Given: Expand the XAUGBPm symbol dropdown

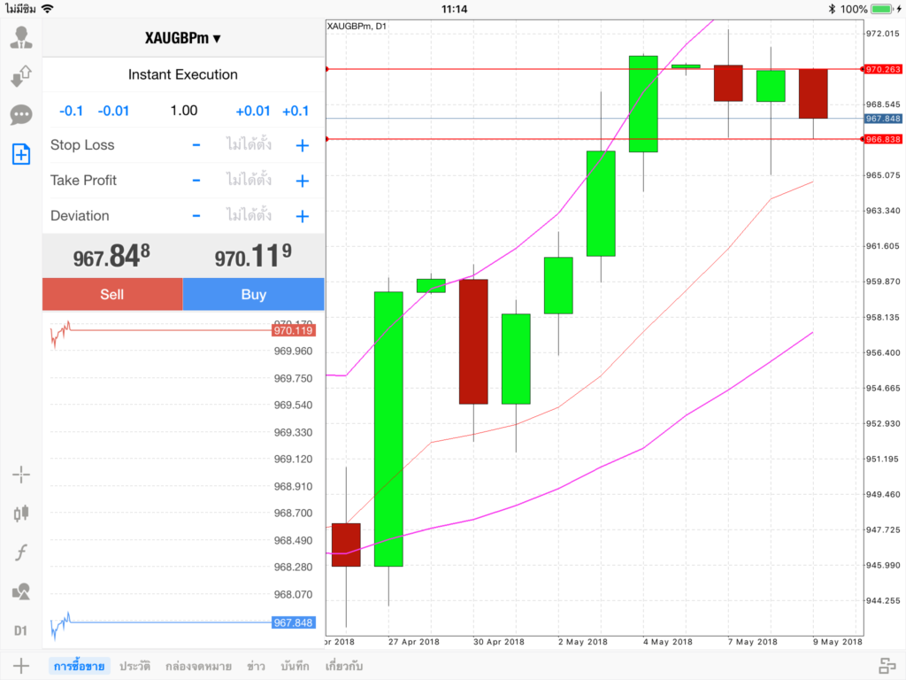Looking at the screenshot, I should coord(183,38).
